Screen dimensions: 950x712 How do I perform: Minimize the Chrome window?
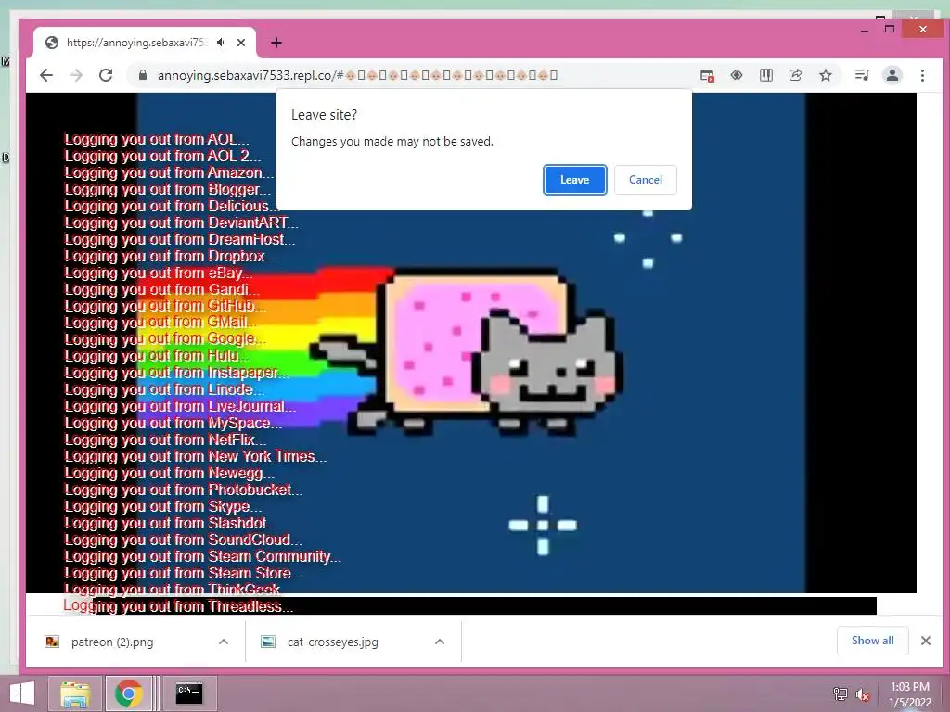coord(865,29)
